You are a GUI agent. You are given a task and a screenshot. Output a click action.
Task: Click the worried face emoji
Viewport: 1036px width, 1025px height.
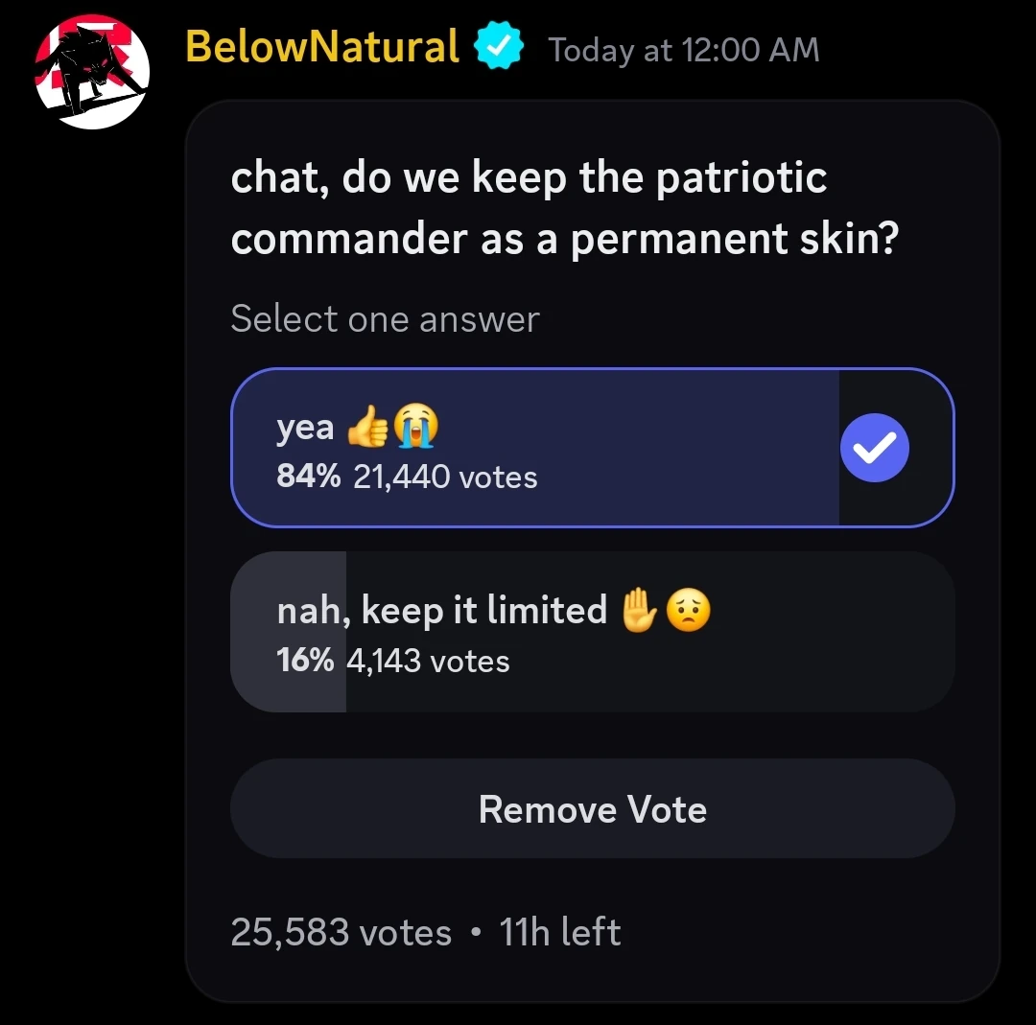688,610
